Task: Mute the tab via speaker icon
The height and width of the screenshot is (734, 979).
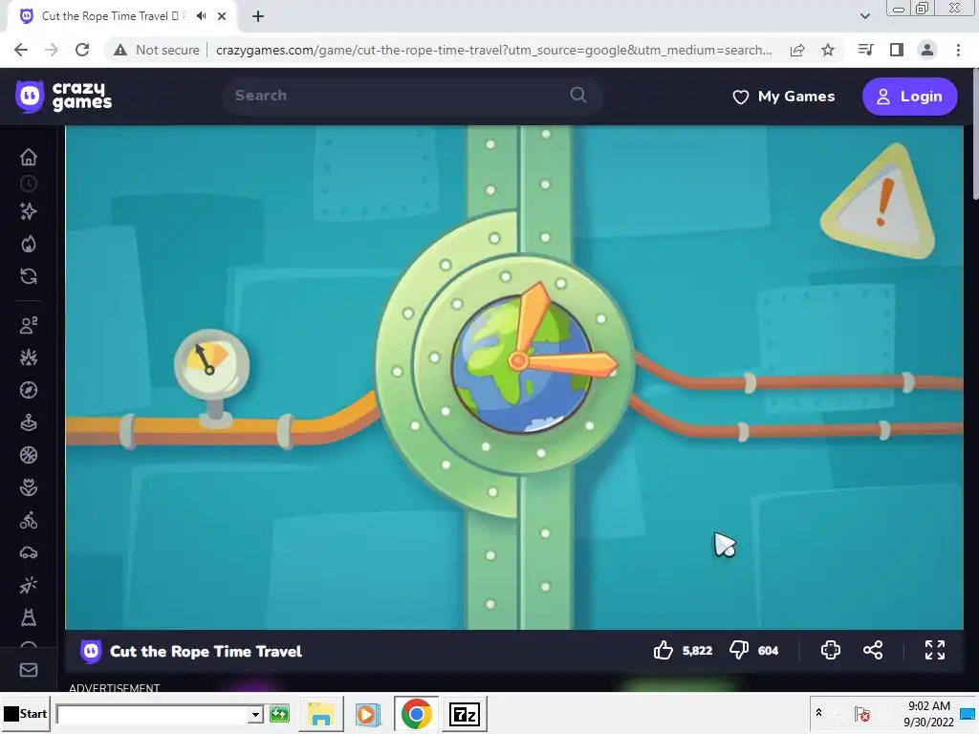Action: coord(201,16)
